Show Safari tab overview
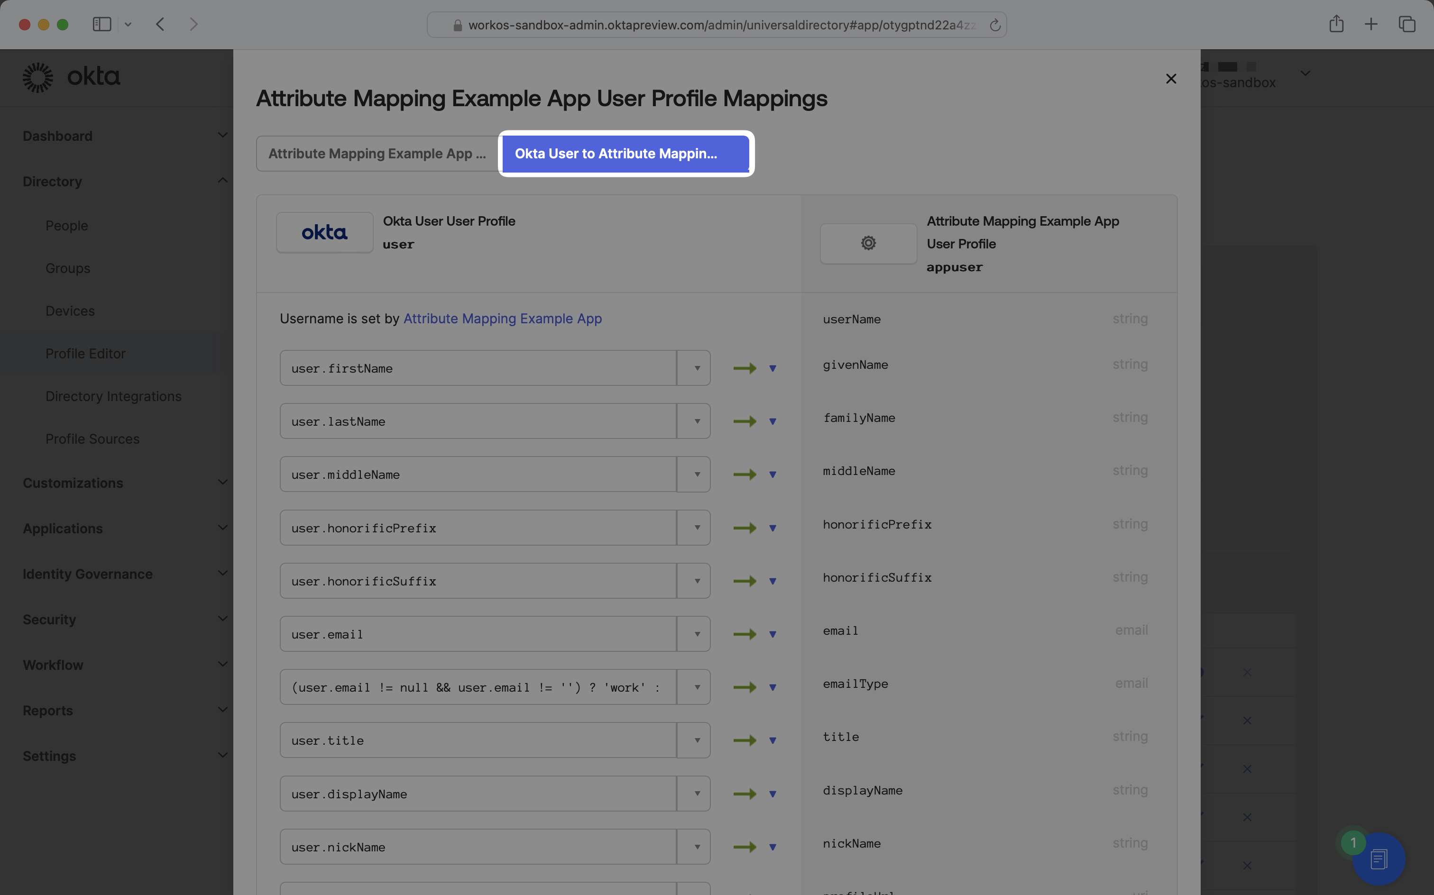 pos(1407,24)
